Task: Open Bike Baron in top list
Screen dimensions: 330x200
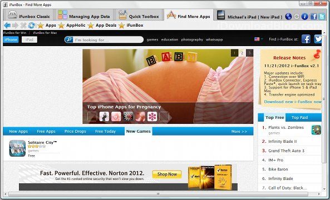Action: pos(278,169)
